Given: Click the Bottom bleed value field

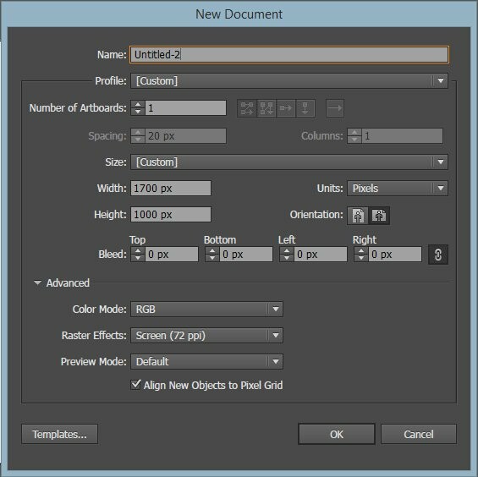Looking at the screenshot, I should 246,255.
